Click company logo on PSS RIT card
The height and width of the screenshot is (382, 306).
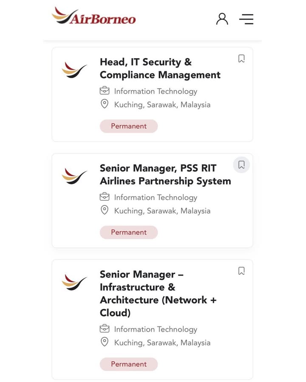pyautogui.click(x=74, y=176)
